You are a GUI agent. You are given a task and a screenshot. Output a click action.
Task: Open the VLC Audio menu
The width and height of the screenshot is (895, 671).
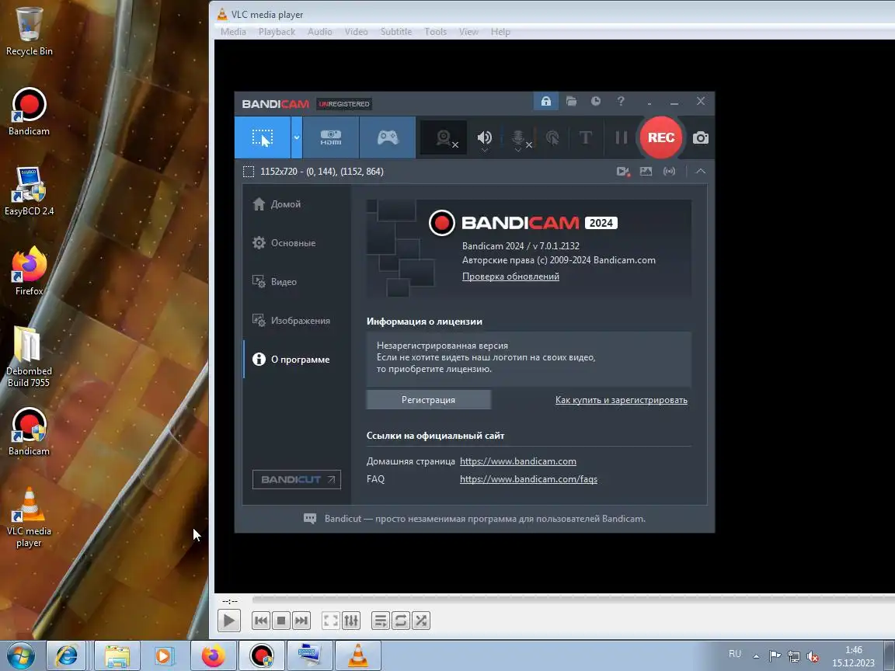pos(319,31)
